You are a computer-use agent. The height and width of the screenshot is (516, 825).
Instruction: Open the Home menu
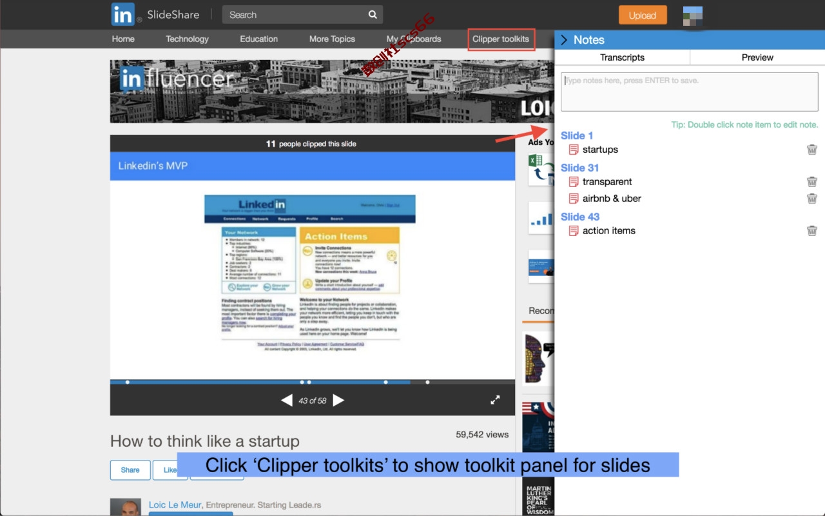(123, 39)
